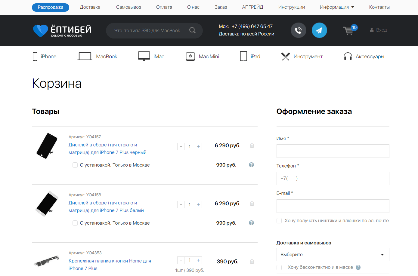Open the iPhone category icon
The image size is (418, 276).
pos(35,56)
